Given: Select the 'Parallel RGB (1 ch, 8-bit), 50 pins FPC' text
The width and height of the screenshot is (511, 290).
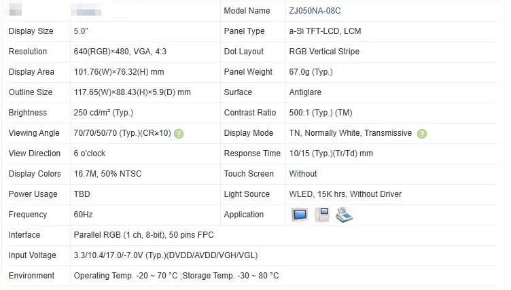Looking at the screenshot, I should (x=144, y=235).
